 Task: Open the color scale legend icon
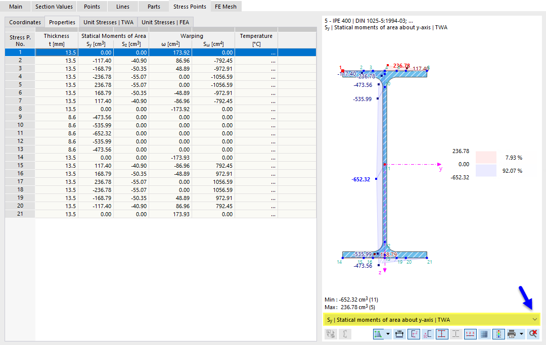pyautogui.click(x=499, y=334)
